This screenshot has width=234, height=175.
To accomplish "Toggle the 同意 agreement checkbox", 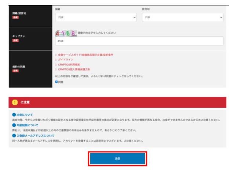I will pos(56,82).
